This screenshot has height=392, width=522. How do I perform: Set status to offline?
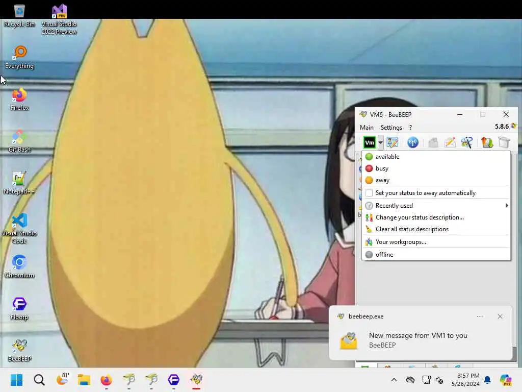[x=436, y=255]
